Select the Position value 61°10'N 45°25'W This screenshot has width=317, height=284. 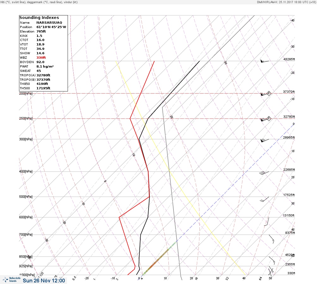pos(51,27)
